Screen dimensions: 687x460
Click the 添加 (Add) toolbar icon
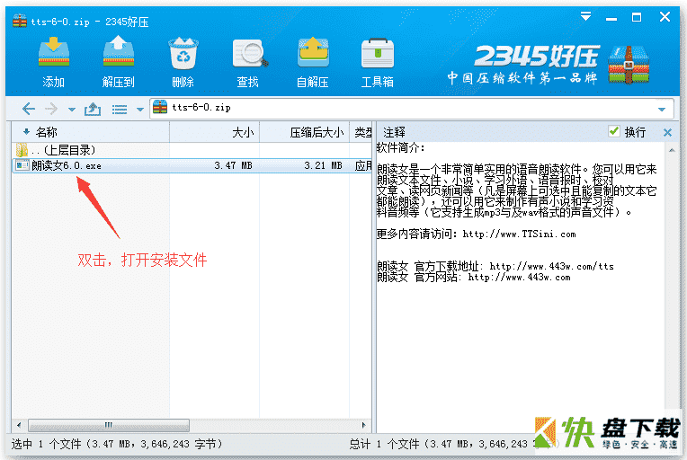point(53,53)
